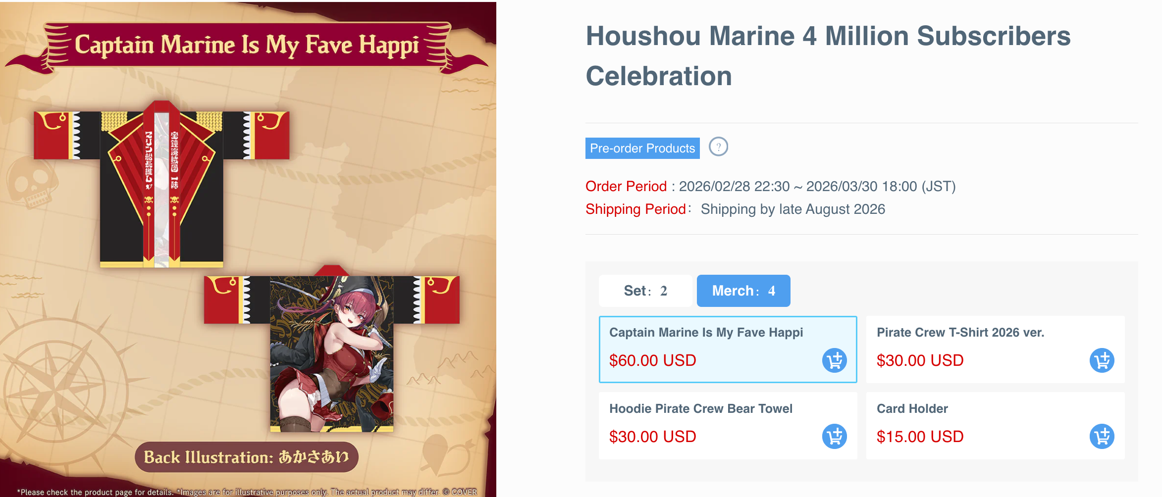Click the Pre-order Products badge
Image resolution: width=1162 pixels, height=497 pixels.
[642, 148]
